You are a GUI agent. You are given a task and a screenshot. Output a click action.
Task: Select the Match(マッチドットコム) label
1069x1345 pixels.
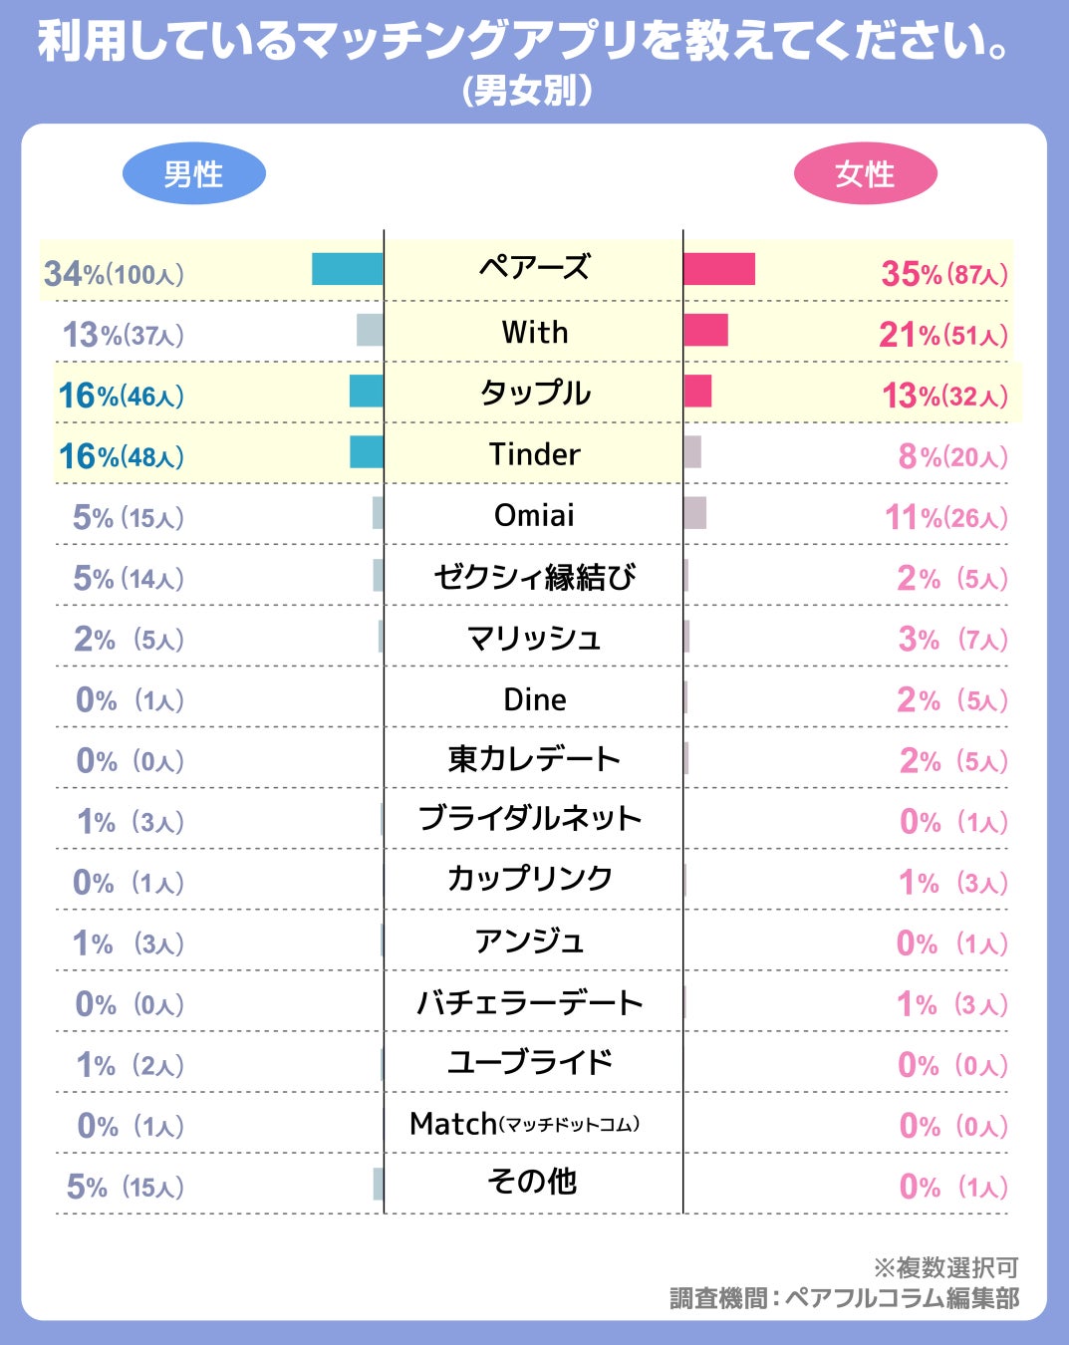[x=524, y=1125]
